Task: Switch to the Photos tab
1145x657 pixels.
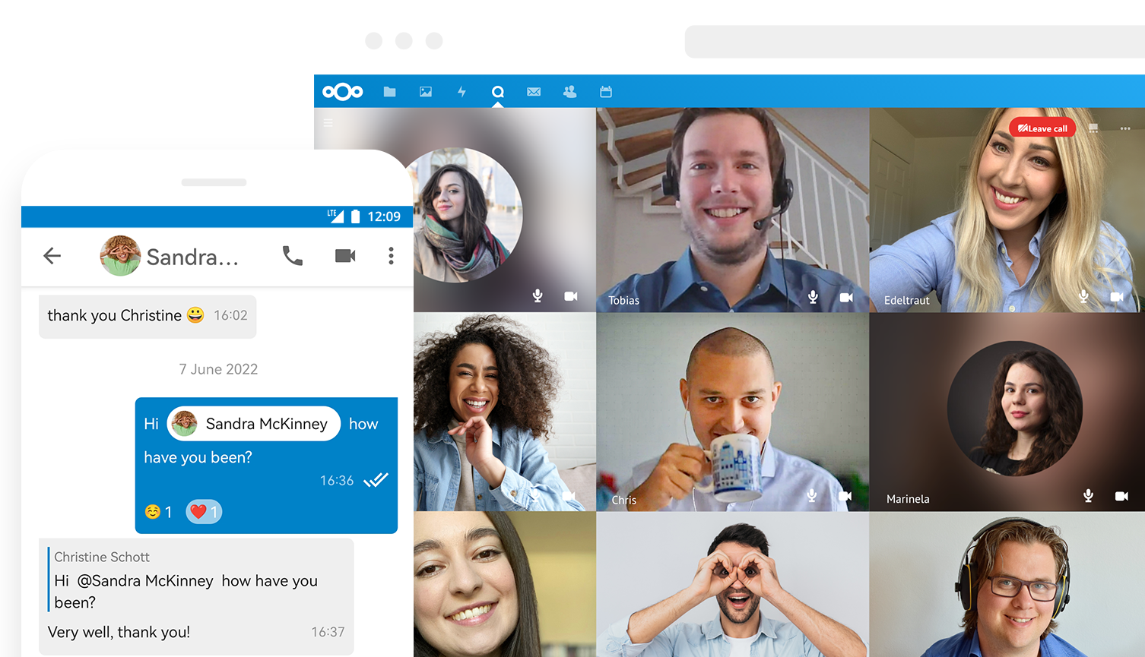Action: click(x=425, y=91)
